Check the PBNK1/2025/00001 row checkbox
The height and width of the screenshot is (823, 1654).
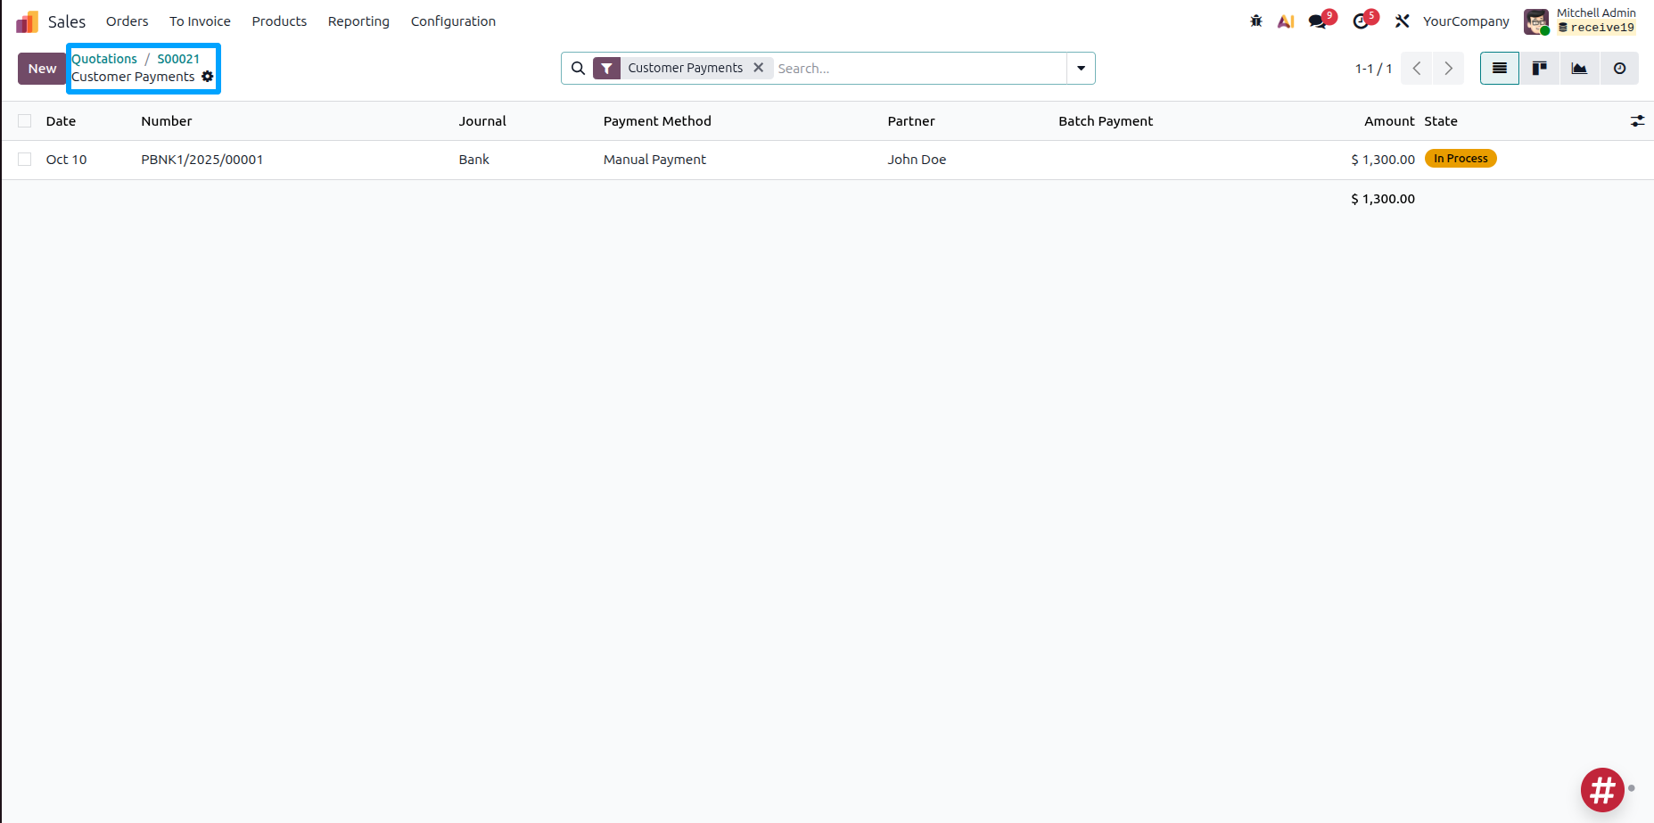(x=25, y=160)
